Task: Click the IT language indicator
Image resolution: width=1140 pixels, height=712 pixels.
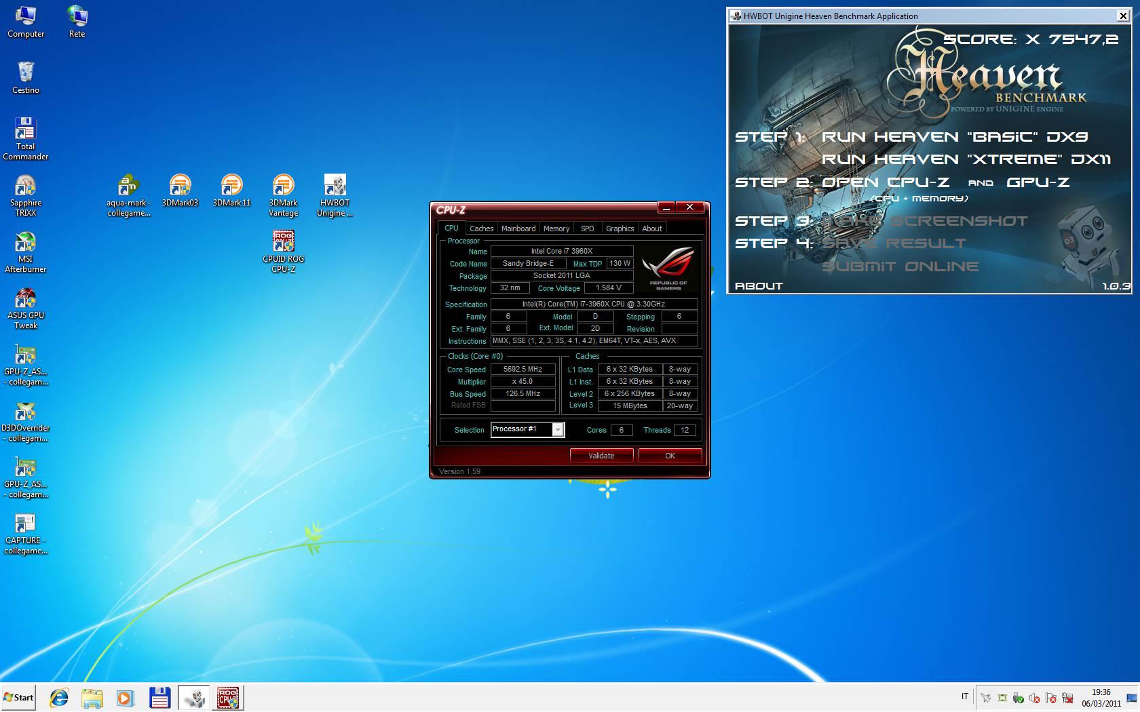Action: tap(965, 696)
